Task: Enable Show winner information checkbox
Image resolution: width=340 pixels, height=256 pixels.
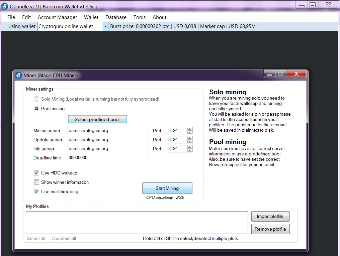Action: tap(36, 182)
